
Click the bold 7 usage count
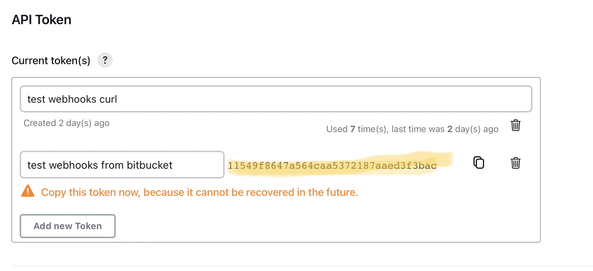352,129
